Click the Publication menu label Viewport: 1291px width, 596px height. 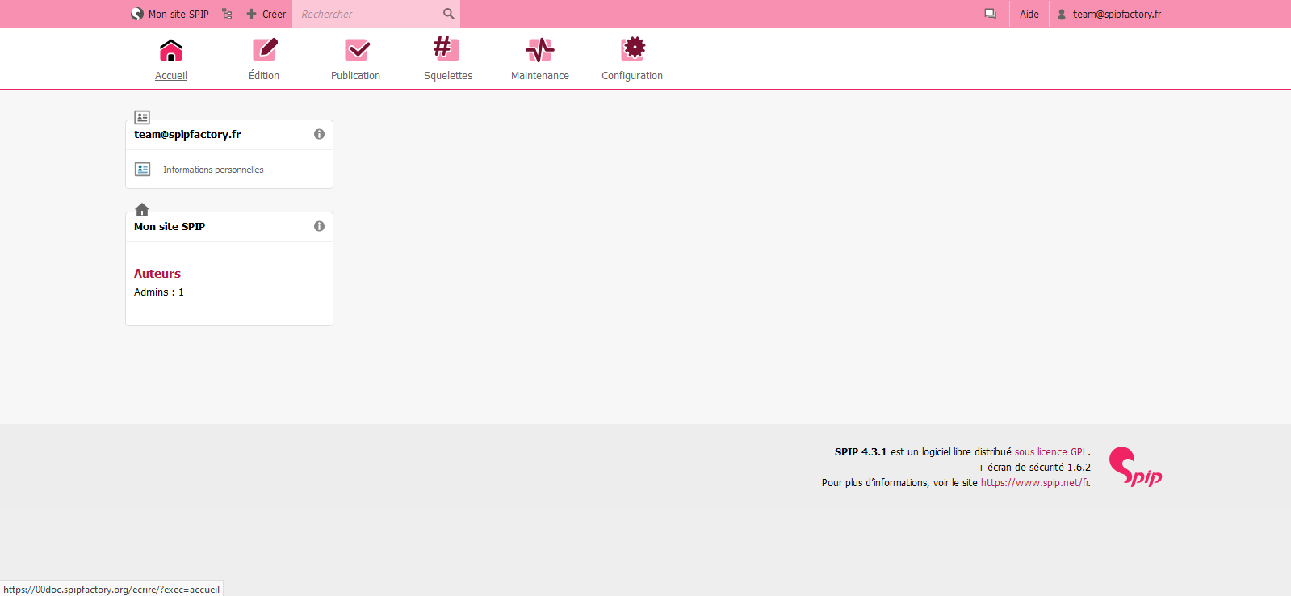355,76
